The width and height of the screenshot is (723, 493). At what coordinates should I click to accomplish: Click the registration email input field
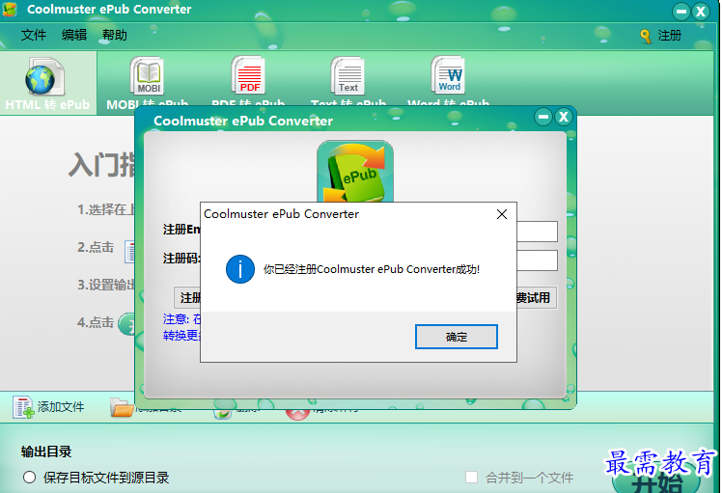click(537, 232)
